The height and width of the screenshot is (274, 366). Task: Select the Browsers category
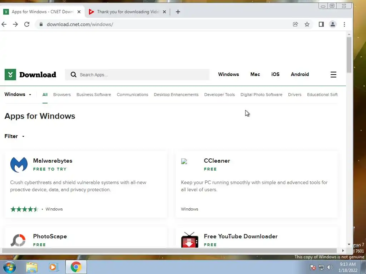[62, 95]
